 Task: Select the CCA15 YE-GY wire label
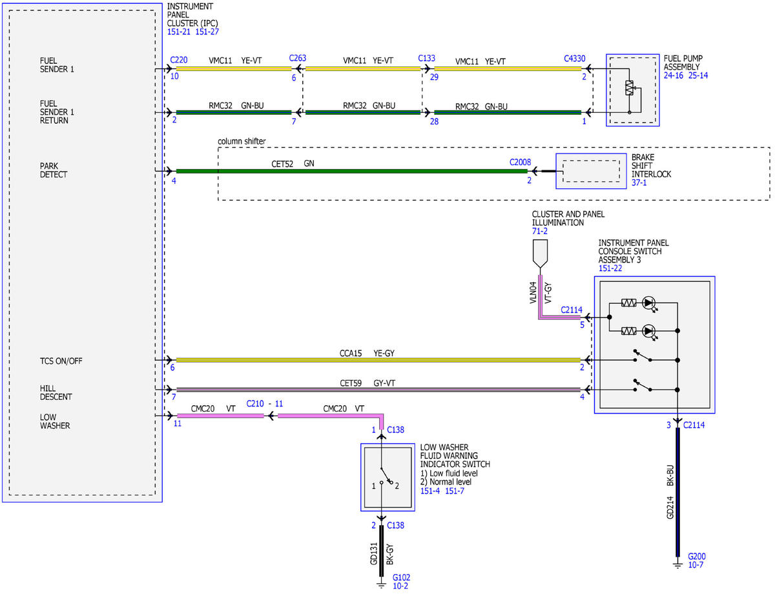(367, 354)
